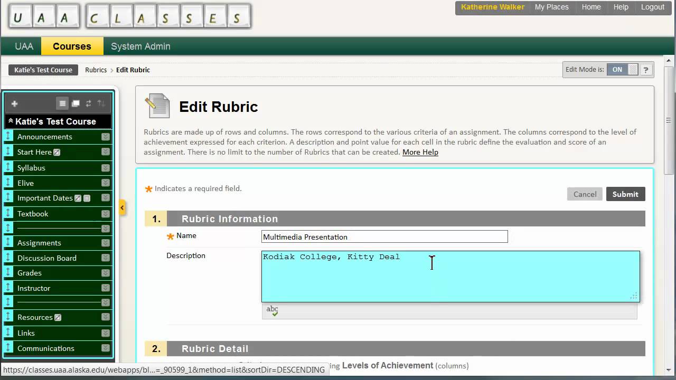
Task: Click the hidden-link icon next to Start Here
Action: pyautogui.click(x=57, y=153)
